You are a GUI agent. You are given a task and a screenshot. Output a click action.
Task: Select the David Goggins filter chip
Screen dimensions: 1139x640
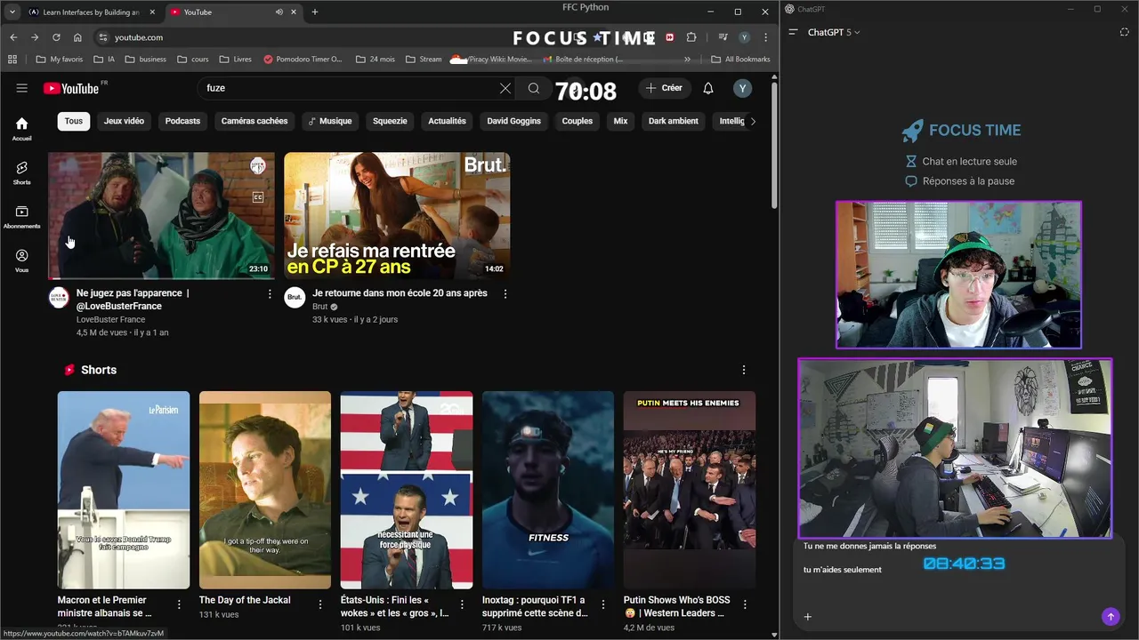[513, 121]
